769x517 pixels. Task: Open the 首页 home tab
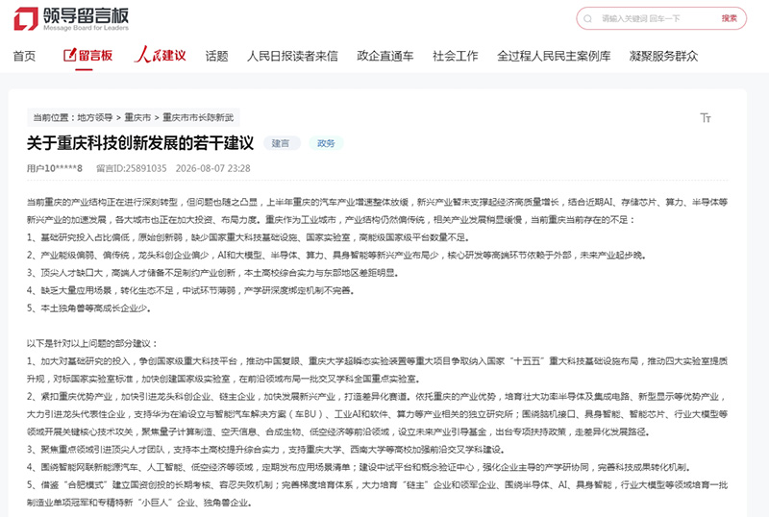[24, 56]
